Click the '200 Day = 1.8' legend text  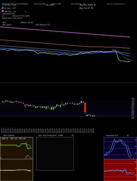[x=10, y=12]
